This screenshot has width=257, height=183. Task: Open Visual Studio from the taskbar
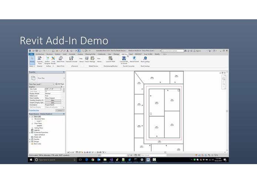pyautogui.click(x=111, y=160)
